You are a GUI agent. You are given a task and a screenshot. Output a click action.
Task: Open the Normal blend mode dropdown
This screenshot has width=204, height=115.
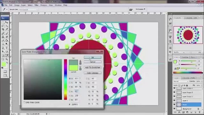(x=181, y=81)
